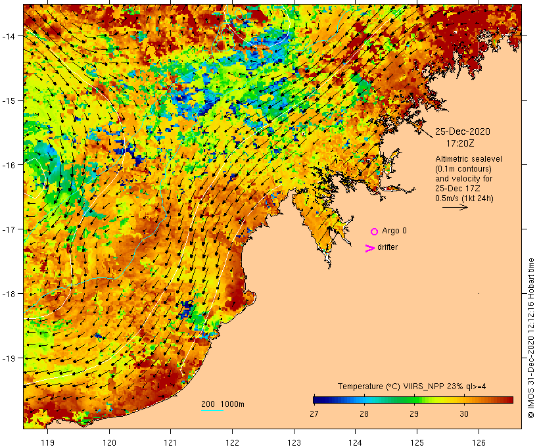Click the cyan 200m depth contour legend line

click(212, 410)
